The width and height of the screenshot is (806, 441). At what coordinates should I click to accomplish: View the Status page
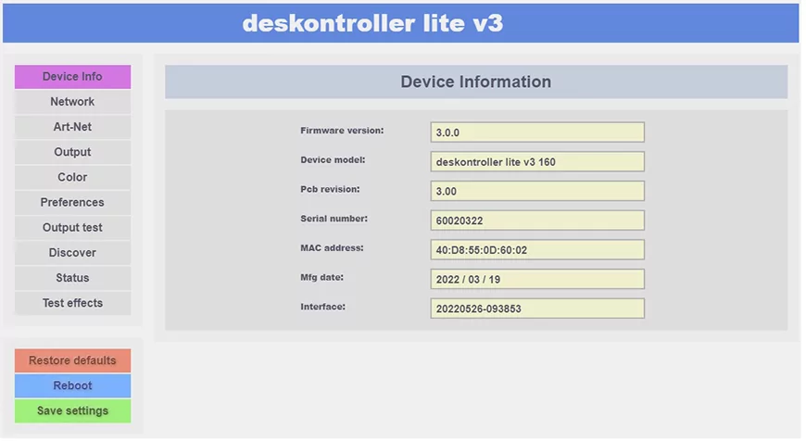click(x=72, y=278)
